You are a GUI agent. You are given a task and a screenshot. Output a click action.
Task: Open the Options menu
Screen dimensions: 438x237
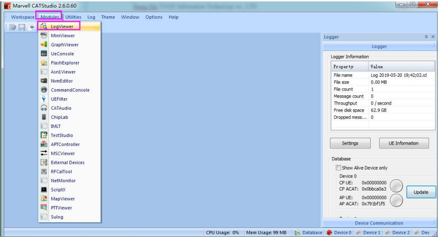tap(154, 17)
